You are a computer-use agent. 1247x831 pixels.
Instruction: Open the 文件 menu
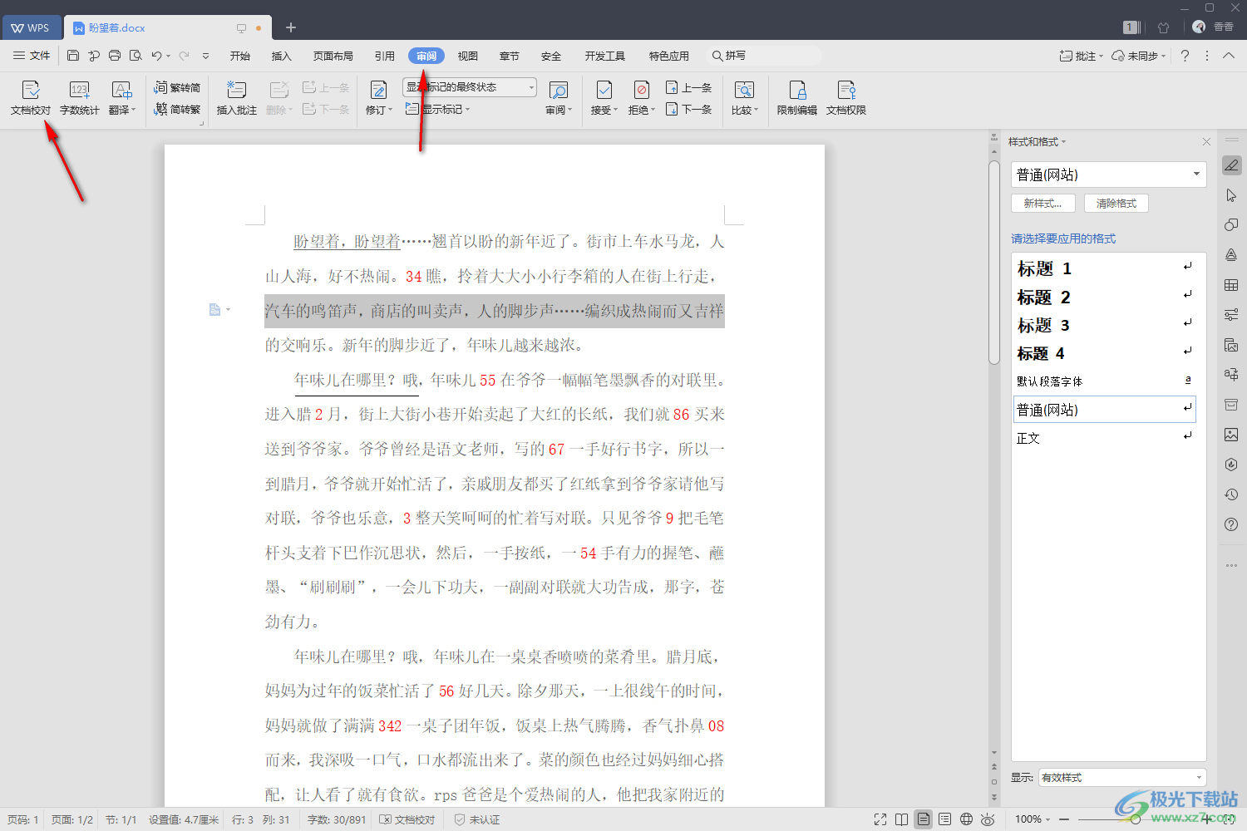coord(32,56)
